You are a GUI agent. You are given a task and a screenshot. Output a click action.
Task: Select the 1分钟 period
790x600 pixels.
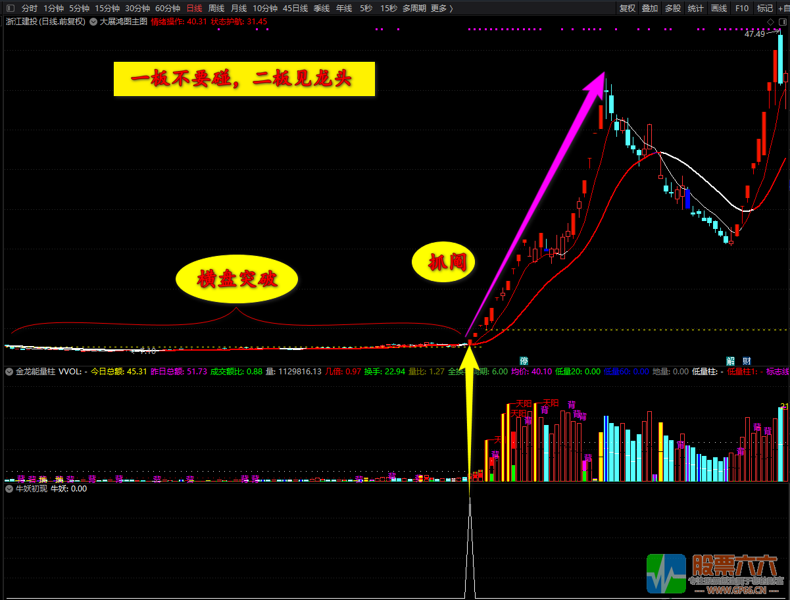[54, 9]
